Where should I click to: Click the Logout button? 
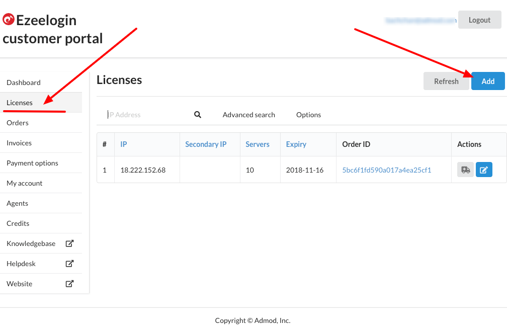pyautogui.click(x=479, y=20)
